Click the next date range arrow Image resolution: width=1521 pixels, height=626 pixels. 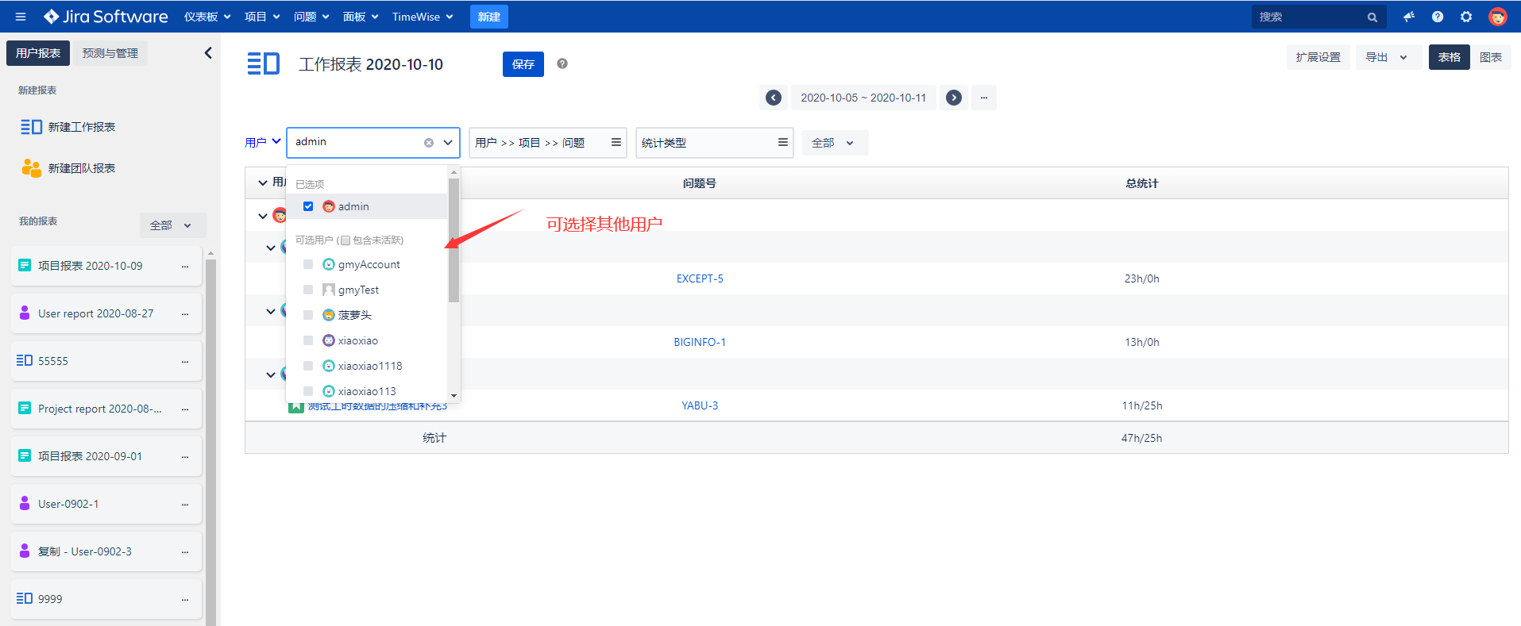pos(954,98)
